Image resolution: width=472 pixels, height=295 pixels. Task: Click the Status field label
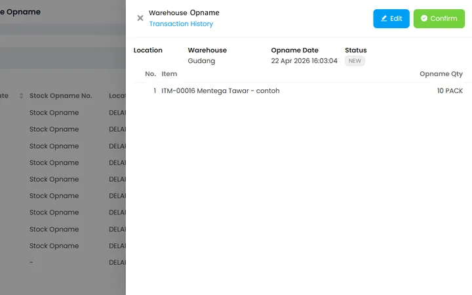(x=355, y=50)
